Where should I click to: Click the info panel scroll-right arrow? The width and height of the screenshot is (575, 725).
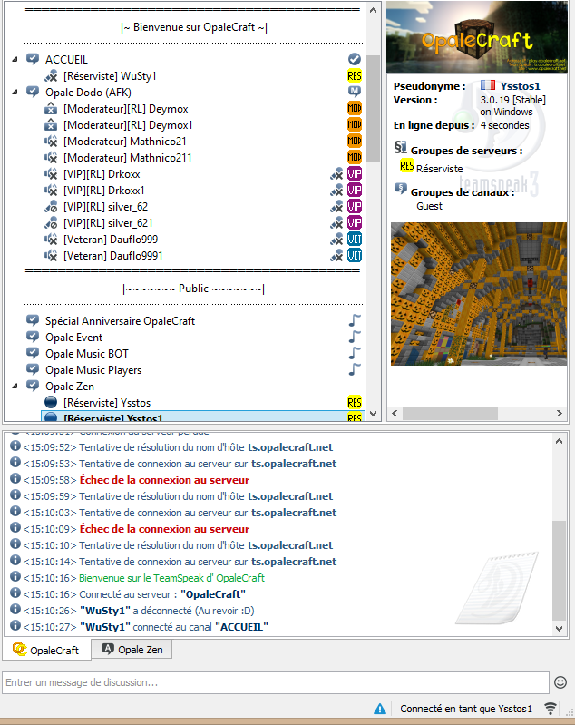pos(560,414)
